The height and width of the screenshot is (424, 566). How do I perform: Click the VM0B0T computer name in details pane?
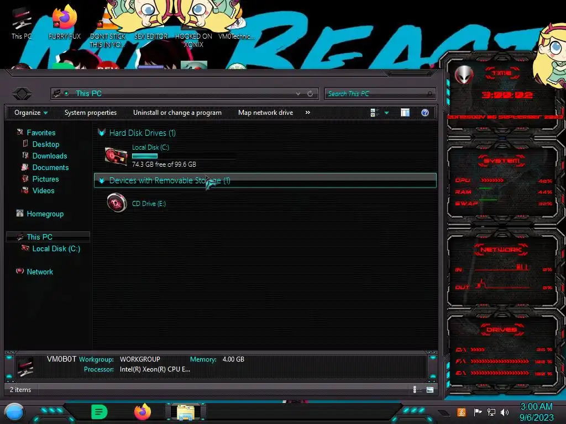pos(61,359)
